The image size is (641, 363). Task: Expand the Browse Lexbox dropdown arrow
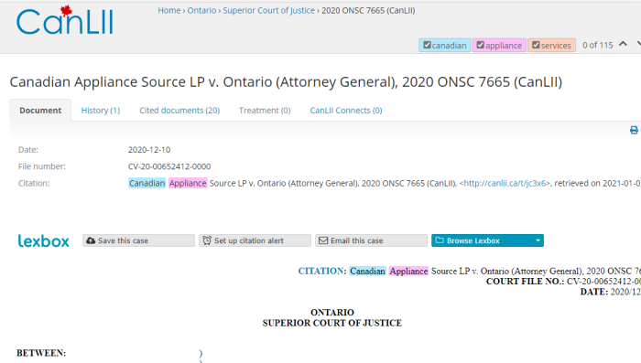(538, 240)
